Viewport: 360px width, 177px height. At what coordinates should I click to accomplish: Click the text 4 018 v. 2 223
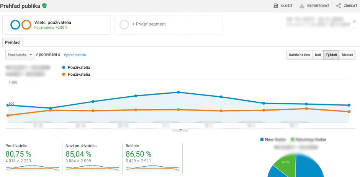click(x=18, y=161)
